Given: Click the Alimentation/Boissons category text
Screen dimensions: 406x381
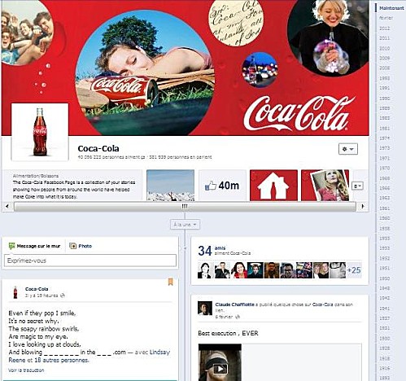Looking at the screenshot, I should pyautogui.click(x=36, y=176).
